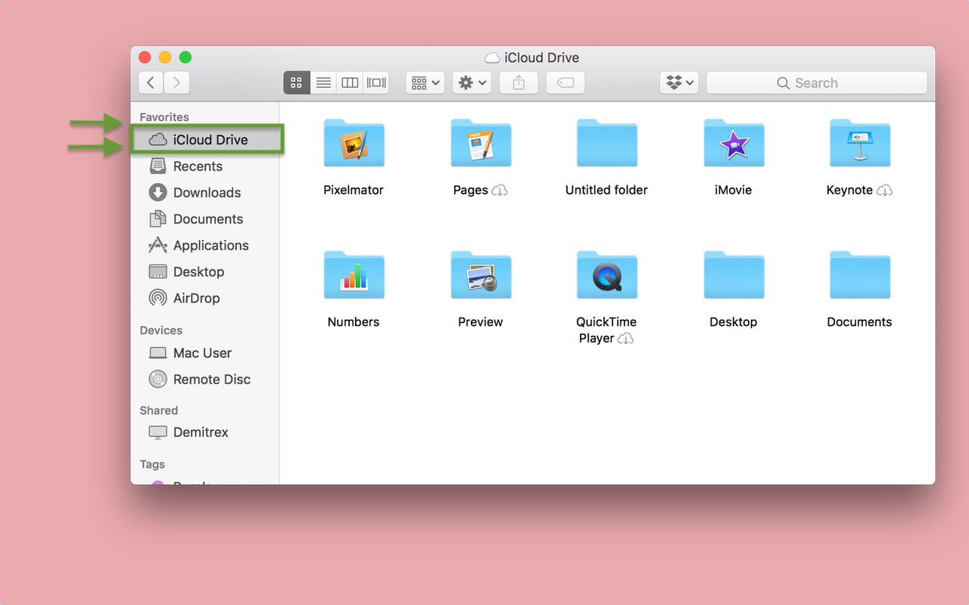Open the Dropbox toolbar menu
This screenshot has height=605, width=969.
tap(678, 82)
